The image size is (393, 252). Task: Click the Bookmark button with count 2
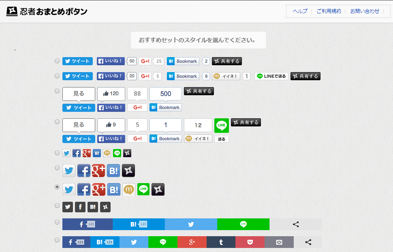click(183, 61)
